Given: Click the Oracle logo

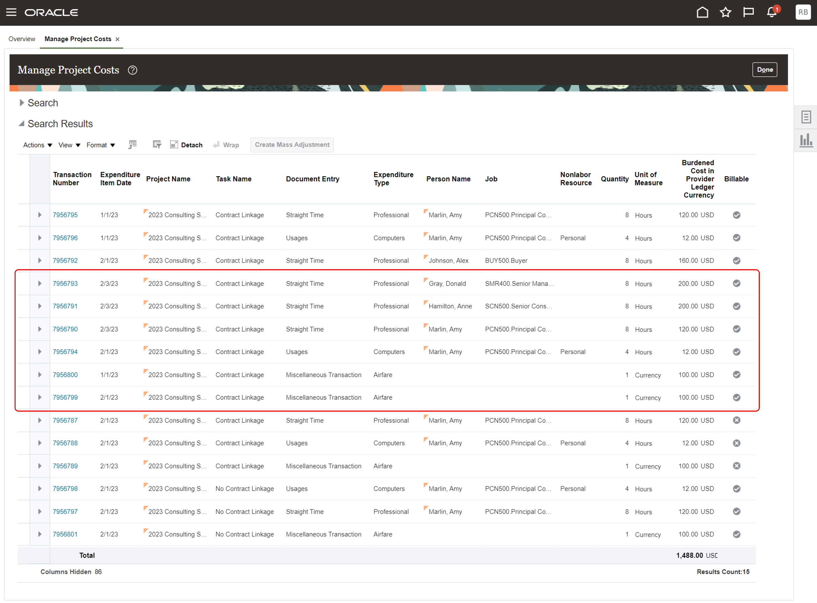Looking at the screenshot, I should 51,13.
